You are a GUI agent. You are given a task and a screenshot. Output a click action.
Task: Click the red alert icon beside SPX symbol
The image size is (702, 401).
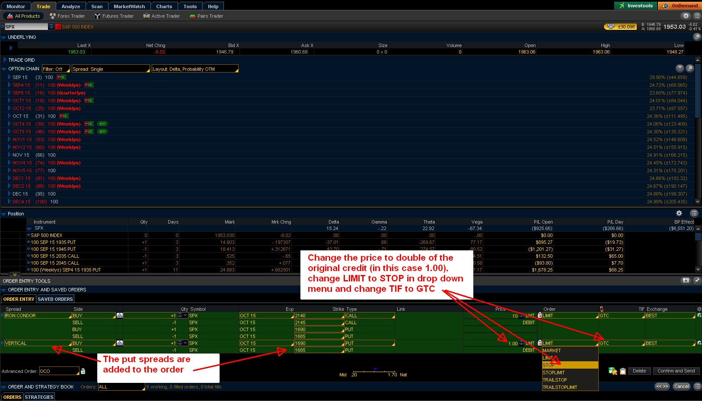[58, 27]
